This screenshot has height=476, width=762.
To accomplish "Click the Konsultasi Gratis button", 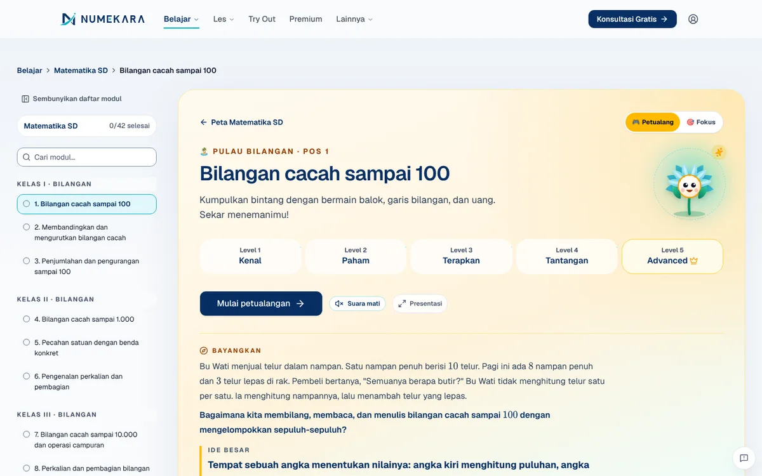I will tap(632, 19).
